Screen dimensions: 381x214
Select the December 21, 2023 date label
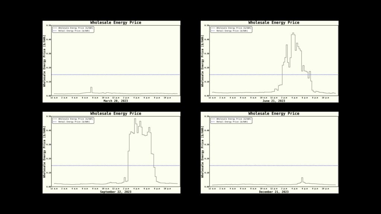pos(273,192)
